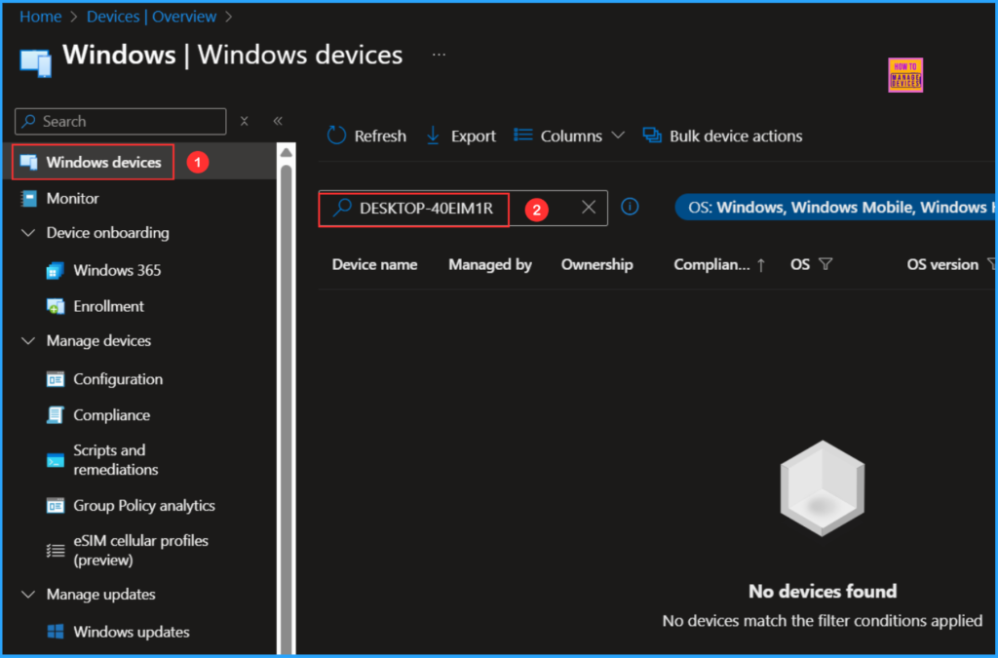
Task: Click the Group Policy analytics icon
Action: 56,506
